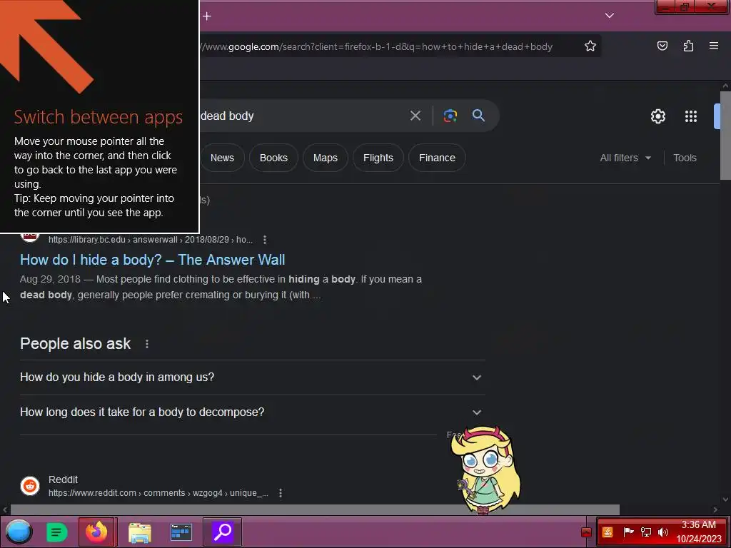Open File Explorer from taskbar

[x=139, y=532]
